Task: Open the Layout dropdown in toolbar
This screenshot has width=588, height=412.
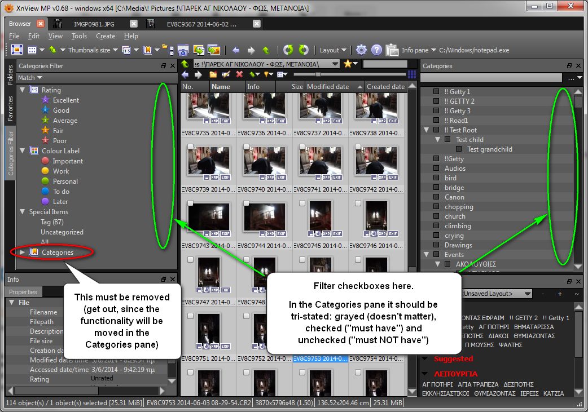Action: click(333, 50)
